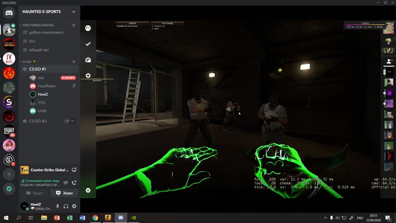
Task: Open Task View on taskbar
Action: coord(31,218)
